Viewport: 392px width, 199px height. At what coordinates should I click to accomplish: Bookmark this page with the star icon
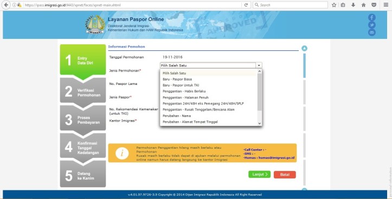tap(334, 5)
